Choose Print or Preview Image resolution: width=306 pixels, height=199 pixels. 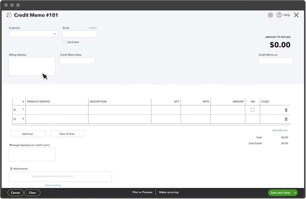pyautogui.click(x=142, y=192)
